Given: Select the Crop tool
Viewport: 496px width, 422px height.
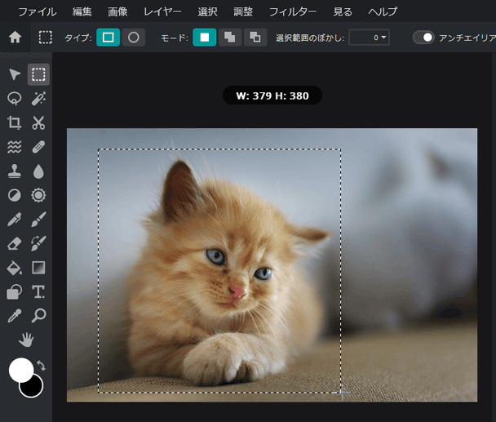Looking at the screenshot, I should click(x=15, y=122).
